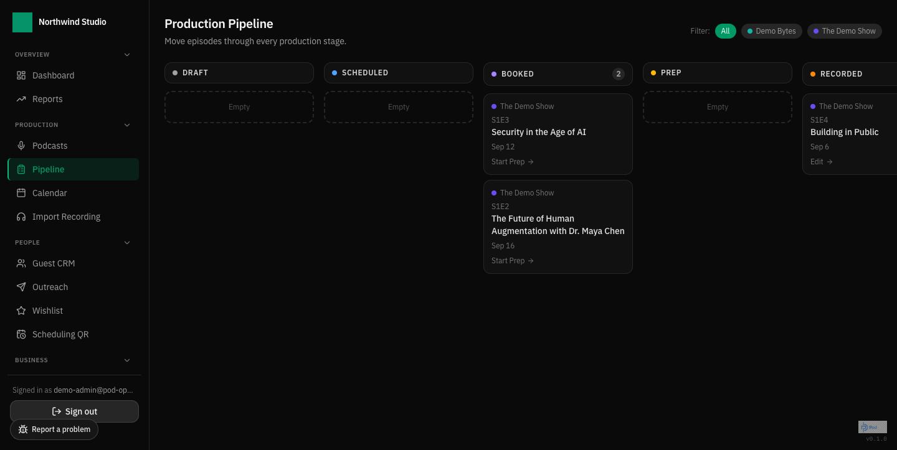
Task: Open Podcasts in the sidebar
Action: pos(74,146)
